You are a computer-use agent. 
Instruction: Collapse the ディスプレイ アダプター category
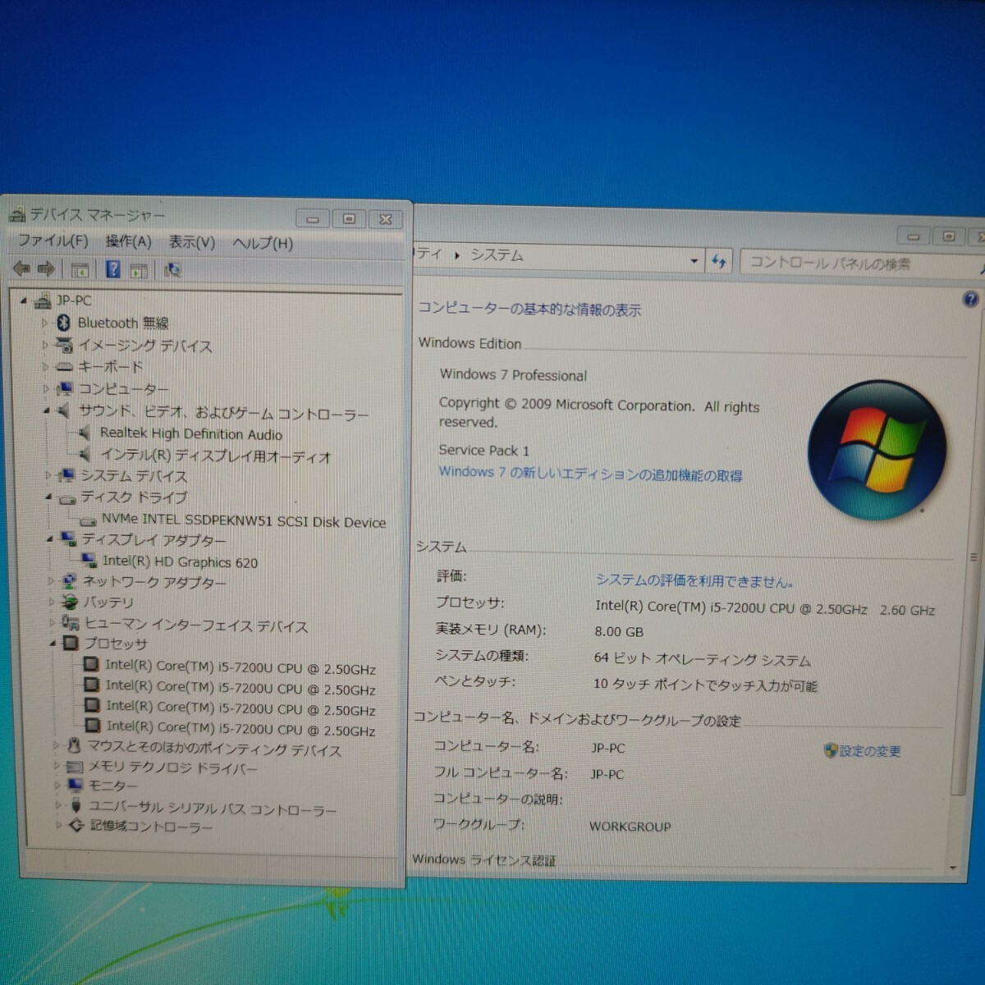click(49, 539)
